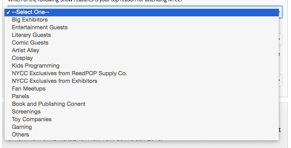Image resolution: width=291 pixels, height=148 pixels.
Task: Pick Panels from the list
Action: point(142,96)
